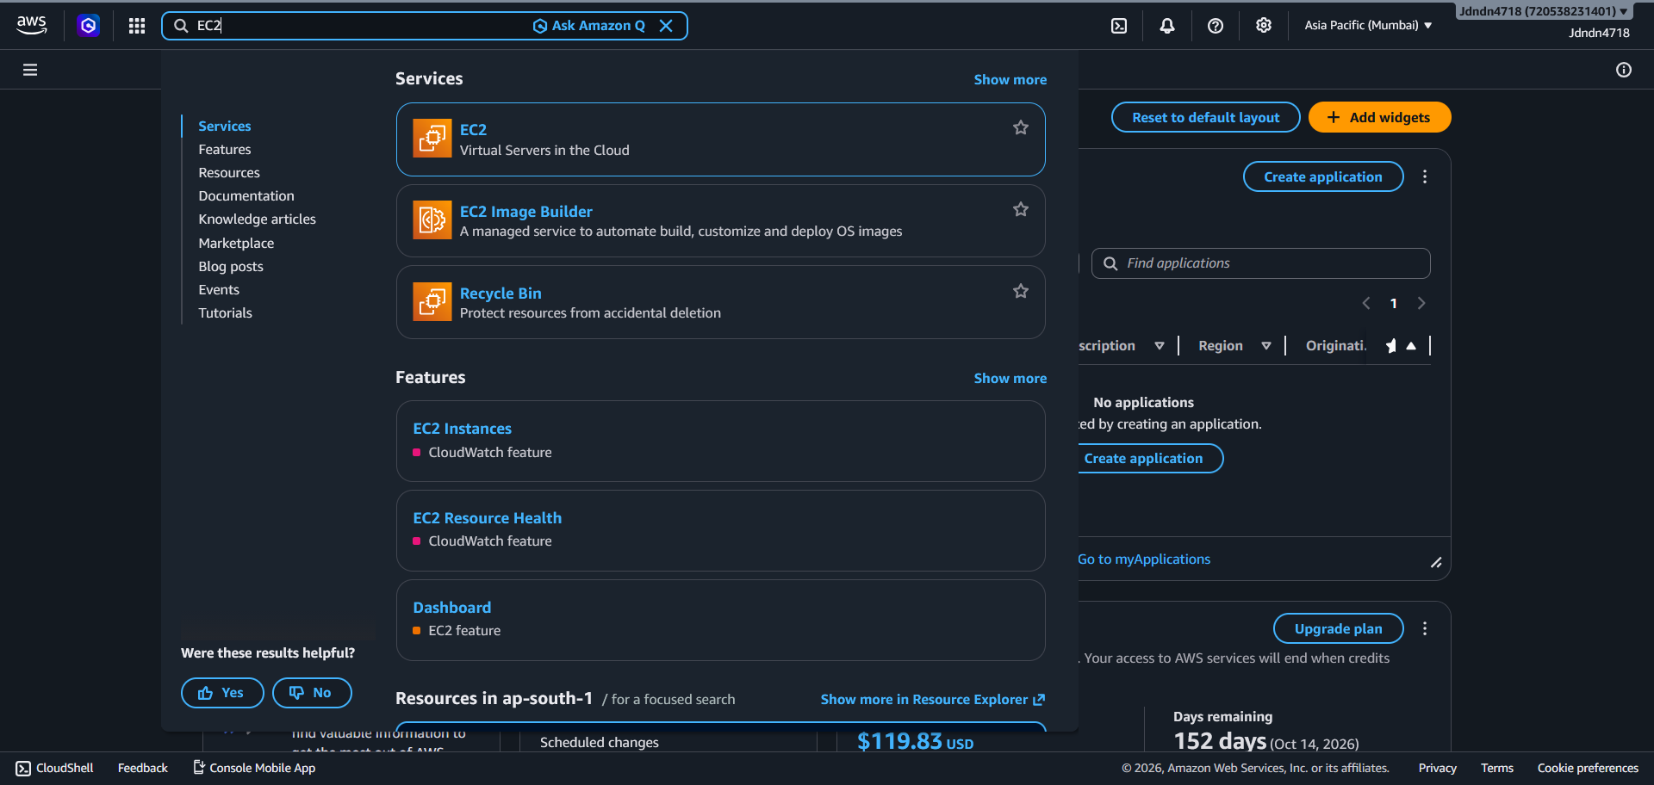Screen dimensions: 1654x785
Task: Expand the hamburger navigation menu
Action: [30, 70]
